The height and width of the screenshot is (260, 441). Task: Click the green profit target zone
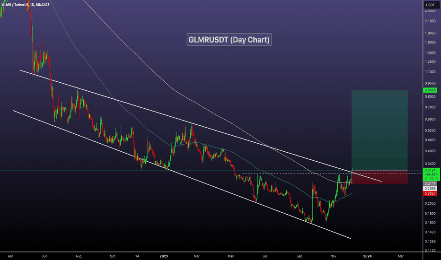379,130
